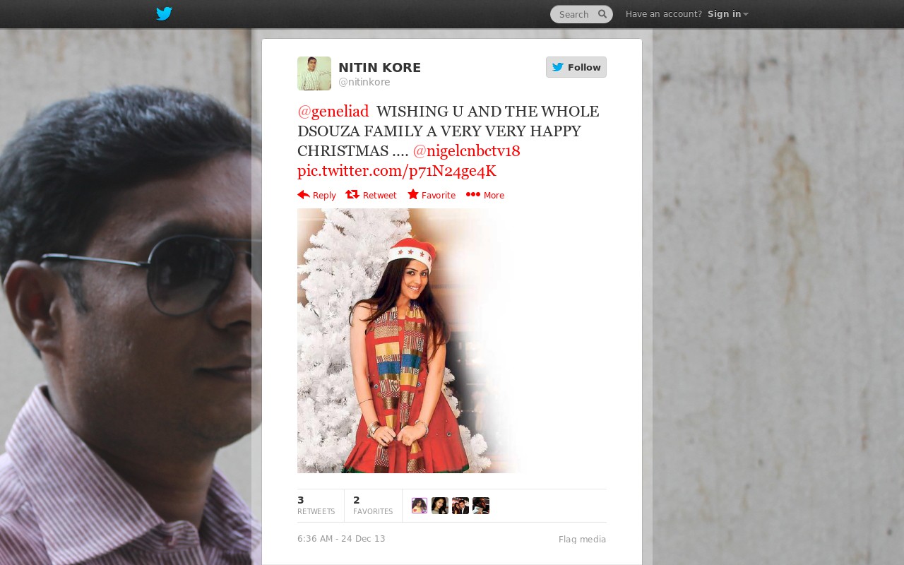The width and height of the screenshot is (904, 565).
Task: Open the first retweeter avatar
Action: point(420,506)
